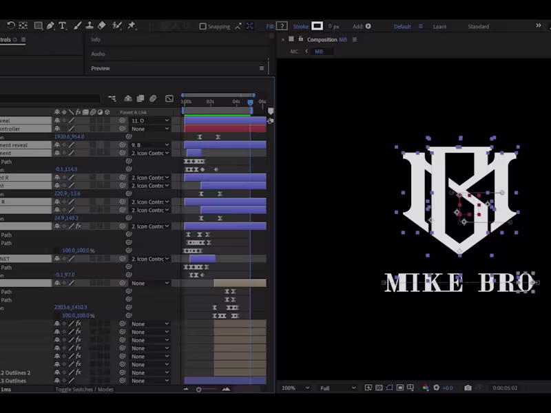551x413 pixels.
Task: Open the Graph Editor
Action: point(169,98)
